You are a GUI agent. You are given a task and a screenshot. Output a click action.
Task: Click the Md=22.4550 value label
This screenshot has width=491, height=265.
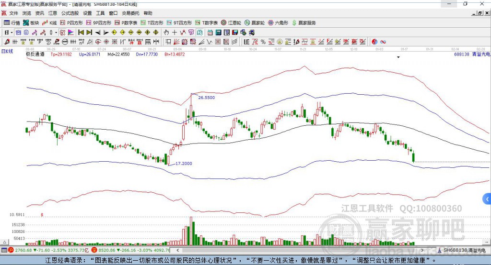(x=118, y=54)
